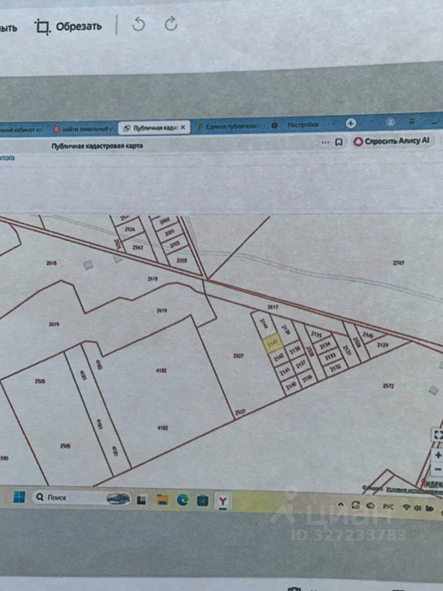Click the Обрезать crop tool
Image resolution: width=443 pixels, height=591 pixels.
(x=68, y=26)
